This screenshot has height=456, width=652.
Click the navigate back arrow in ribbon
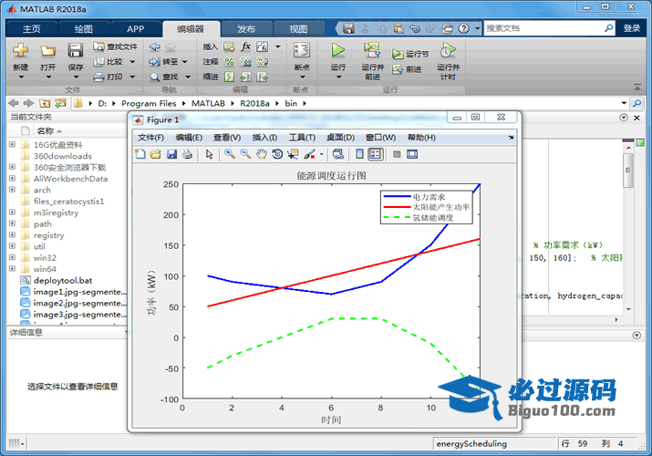[155, 47]
